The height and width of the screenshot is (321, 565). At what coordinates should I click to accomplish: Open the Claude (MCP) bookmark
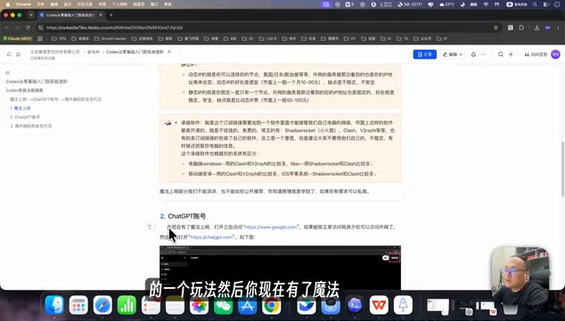point(17,38)
